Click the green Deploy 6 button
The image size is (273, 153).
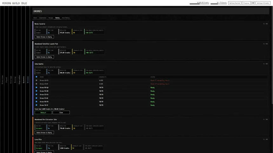pyautogui.click(x=43, y=113)
